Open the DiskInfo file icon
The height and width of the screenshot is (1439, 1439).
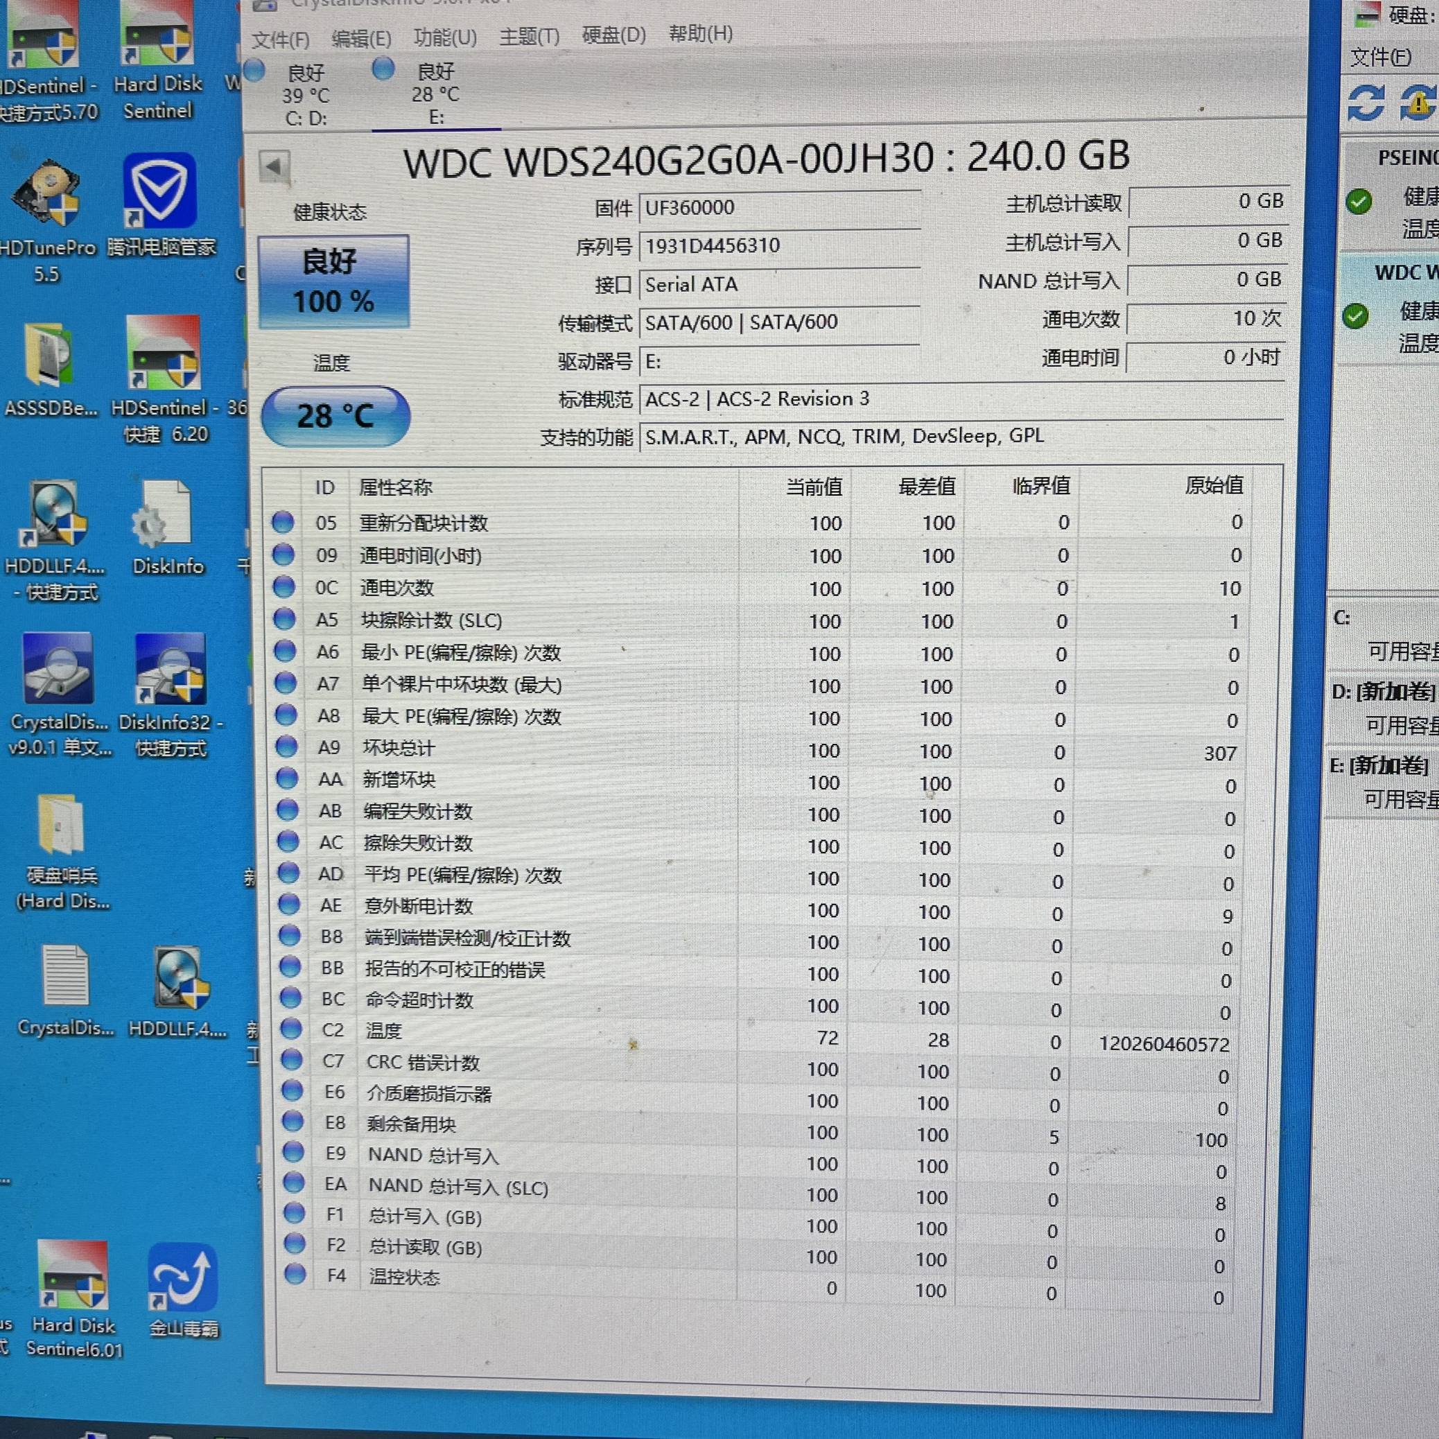pos(167,527)
